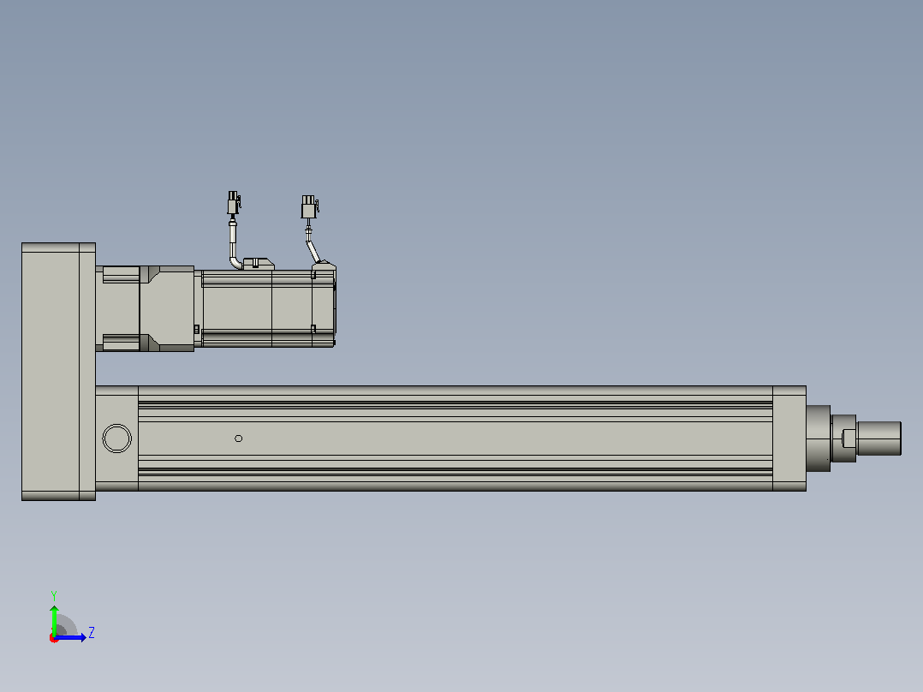Select the small round hole on the actuator body
This screenshot has height=692, width=923.
[238, 438]
